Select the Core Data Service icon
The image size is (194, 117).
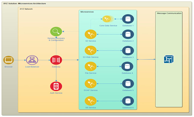(108, 19)
